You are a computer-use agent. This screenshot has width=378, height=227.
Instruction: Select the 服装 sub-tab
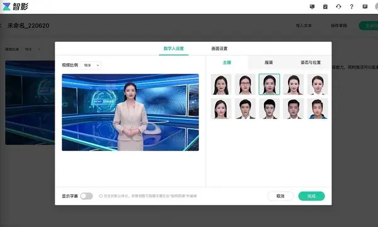(x=268, y=62)
